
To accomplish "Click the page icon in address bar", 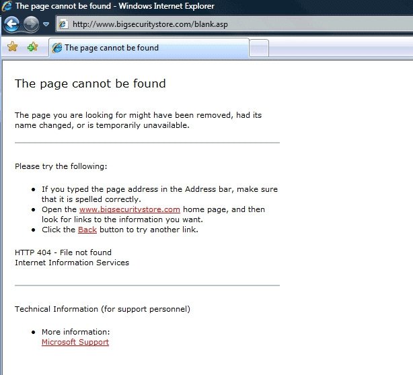I will 63,24.
